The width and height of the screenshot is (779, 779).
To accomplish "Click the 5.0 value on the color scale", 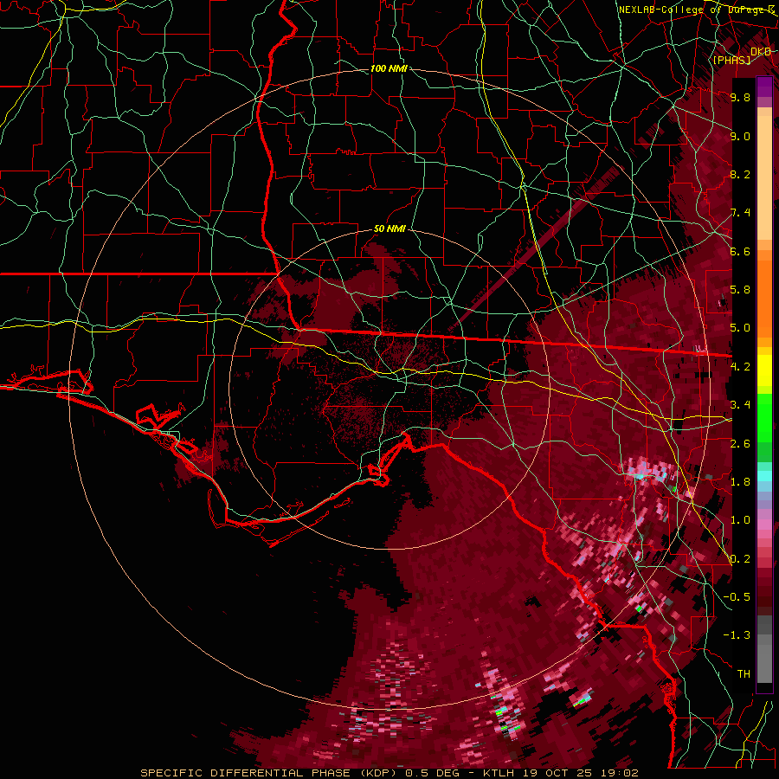I will (740, 328).
